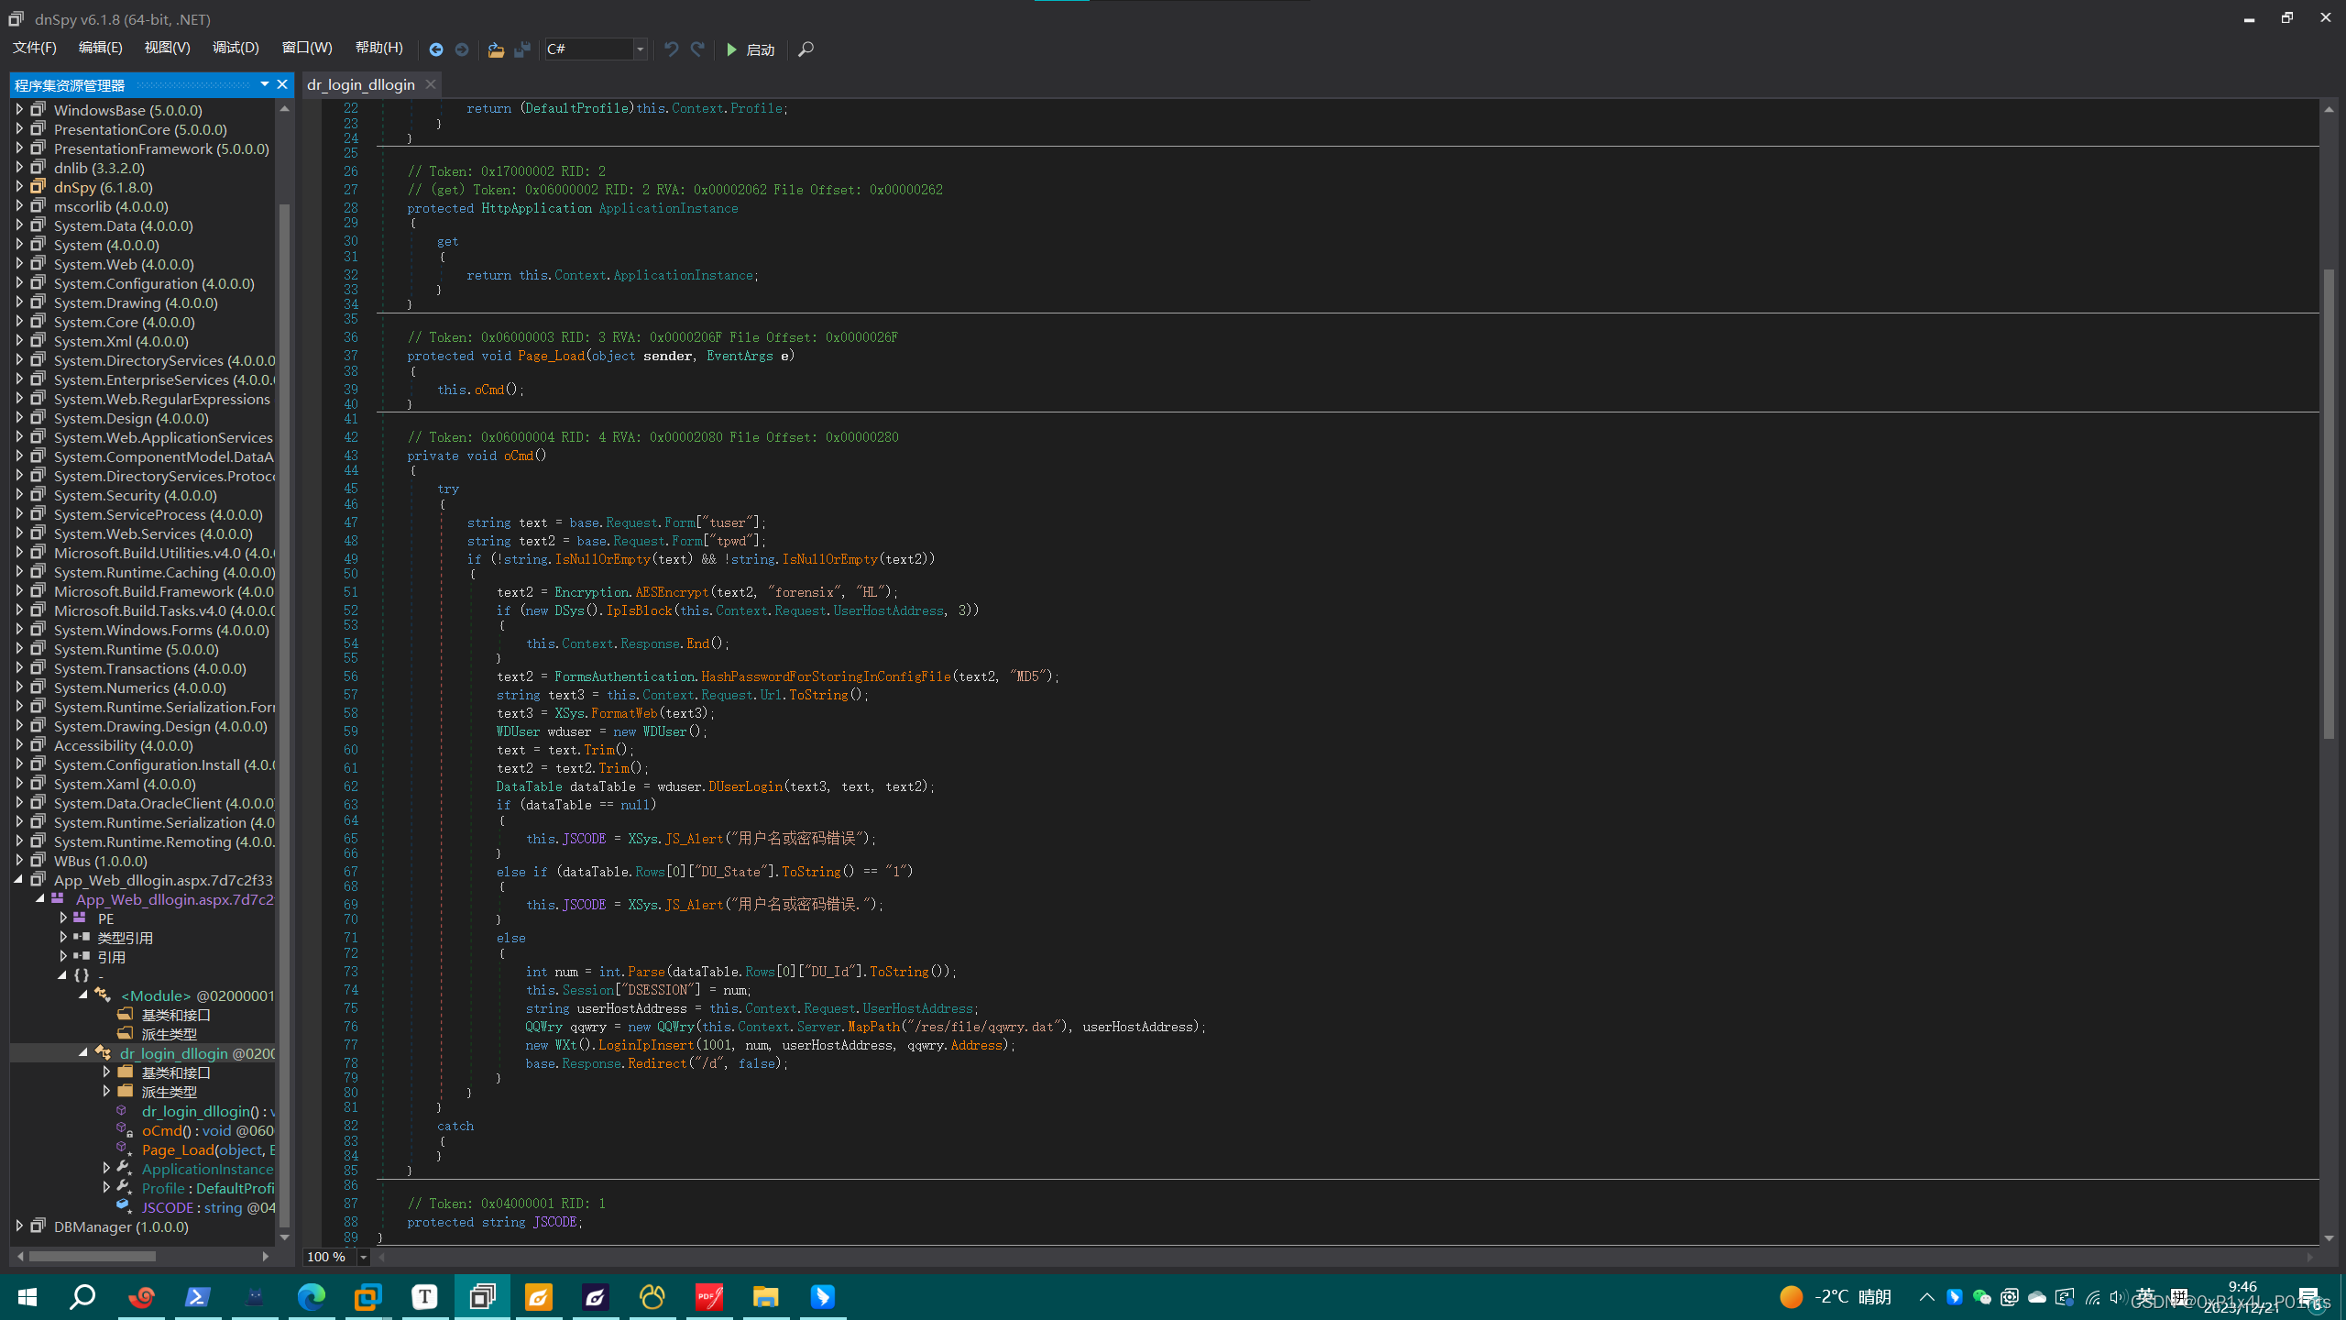2346x1320 pixels.
Task: Open the 视图(V) menu
Action: (x=167, y=48)
